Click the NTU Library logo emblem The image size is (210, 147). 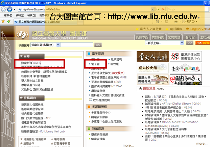(22, 35)
